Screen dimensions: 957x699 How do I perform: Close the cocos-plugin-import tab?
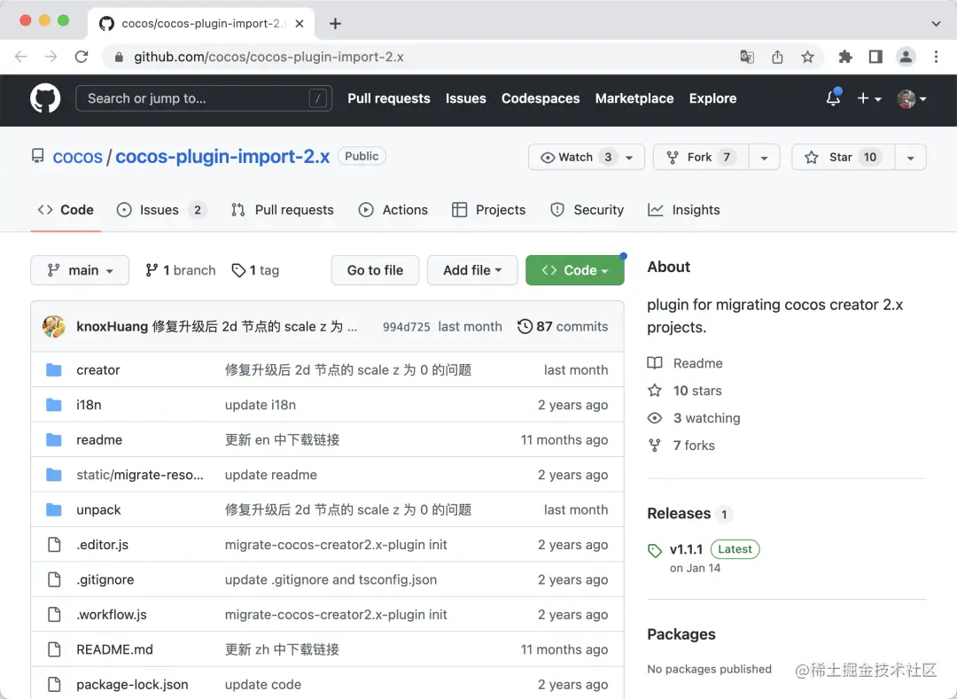(x=300, y=24)
